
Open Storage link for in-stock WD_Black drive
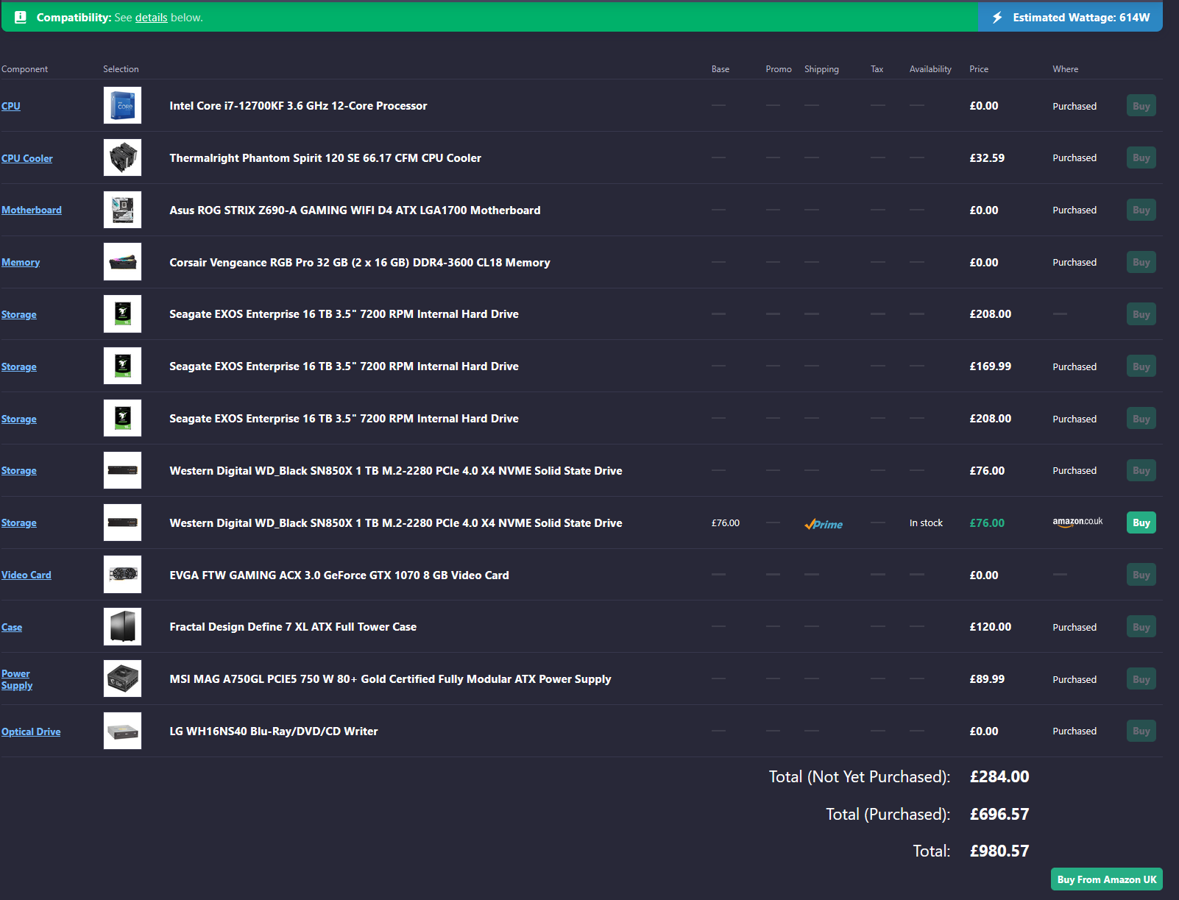point(19,522)
